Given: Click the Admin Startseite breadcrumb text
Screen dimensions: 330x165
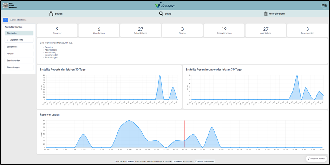Looking at the screenshot, I should pyautogui.click(x=18, y=20).
